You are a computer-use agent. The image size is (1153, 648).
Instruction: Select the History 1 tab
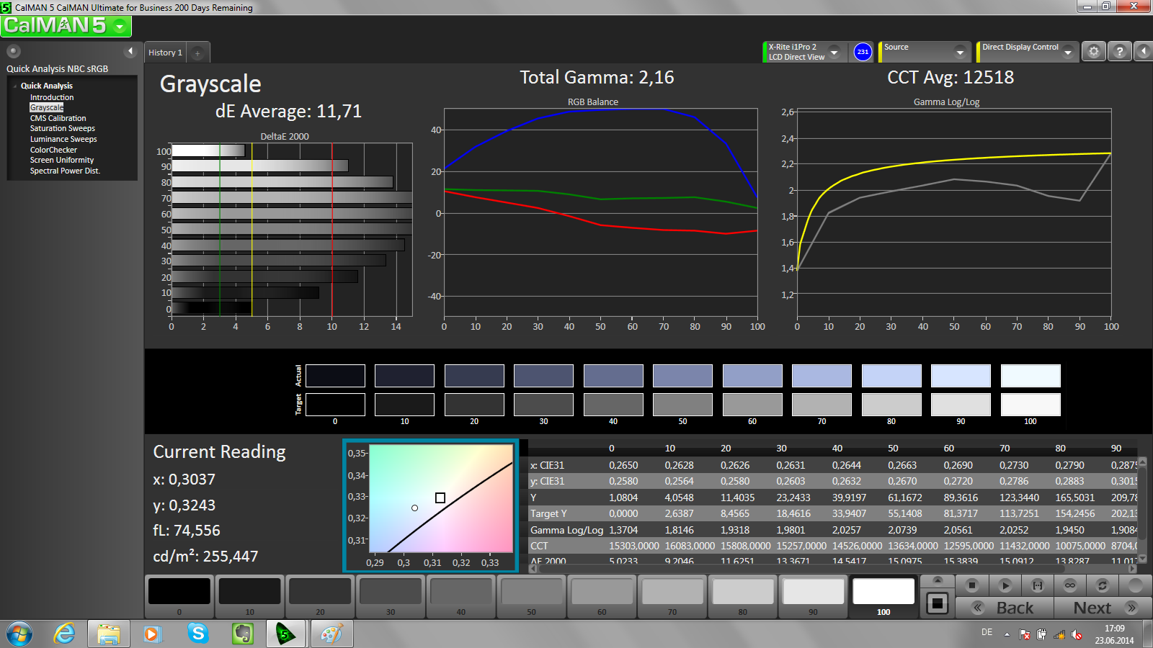coord(166,53)
